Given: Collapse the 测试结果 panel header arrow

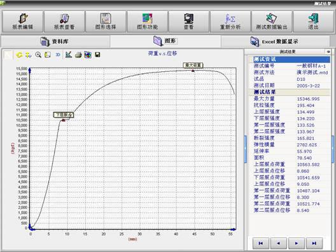Looking at the screenshot, I should [328, 52].
